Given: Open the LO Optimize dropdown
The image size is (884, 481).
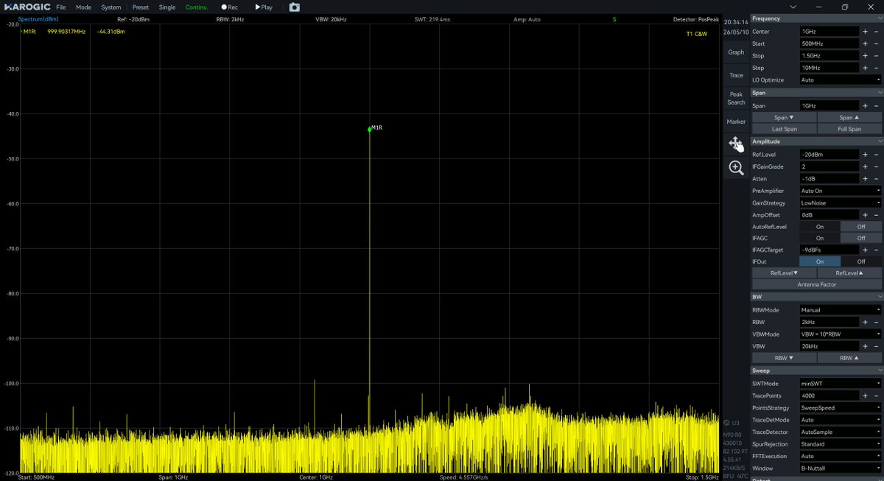Looking at the screenshot, I should pos(840,80).
